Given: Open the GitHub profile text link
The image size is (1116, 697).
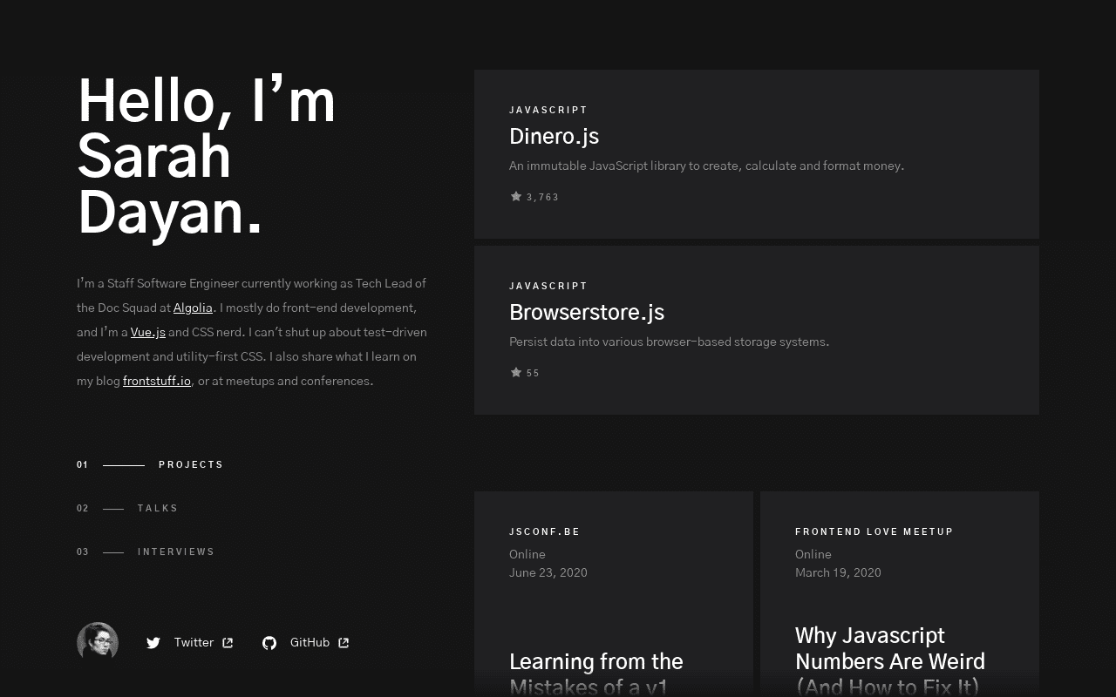Looking at the screenshot, I should (x=310, y=643).
